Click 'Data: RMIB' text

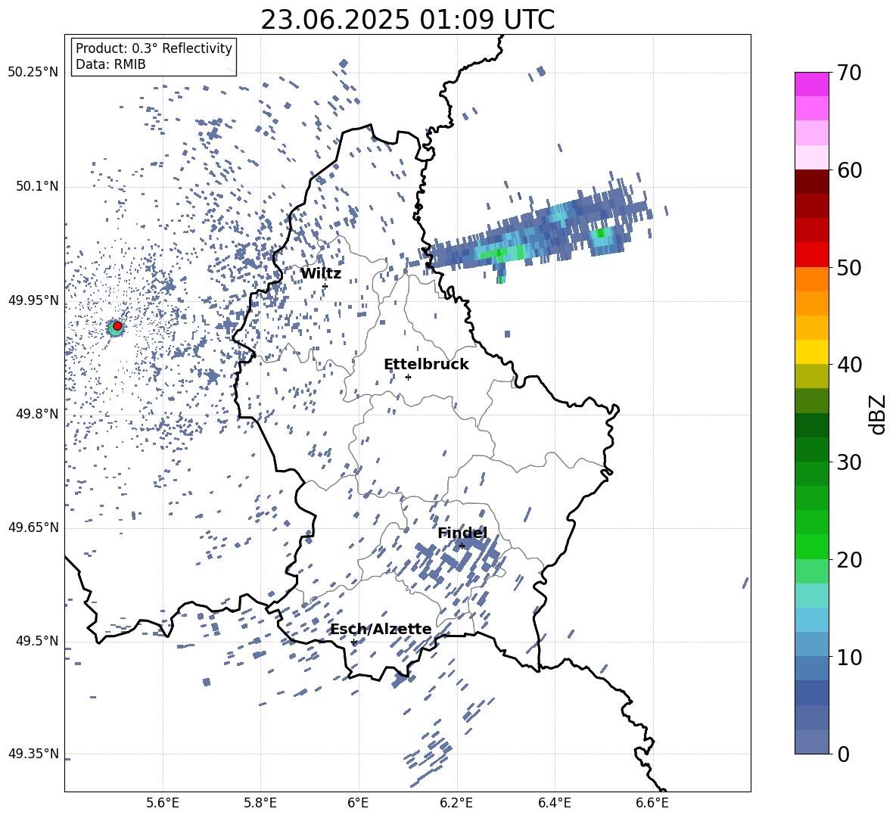(x=110, y=64)
